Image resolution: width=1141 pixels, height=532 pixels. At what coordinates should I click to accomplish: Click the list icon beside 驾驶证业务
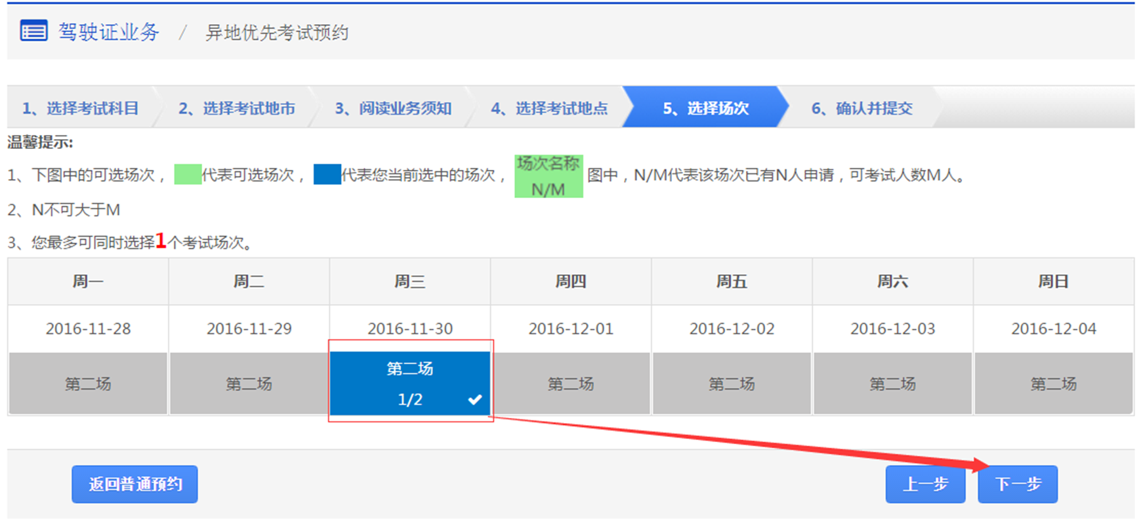pyautogui.click(x=33, y=31)
